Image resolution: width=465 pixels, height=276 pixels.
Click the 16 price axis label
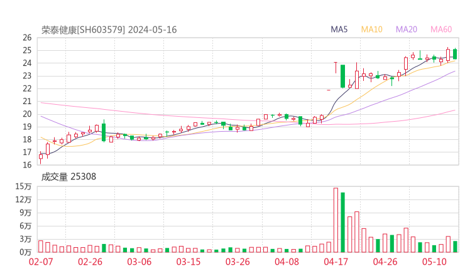point(27,165)
